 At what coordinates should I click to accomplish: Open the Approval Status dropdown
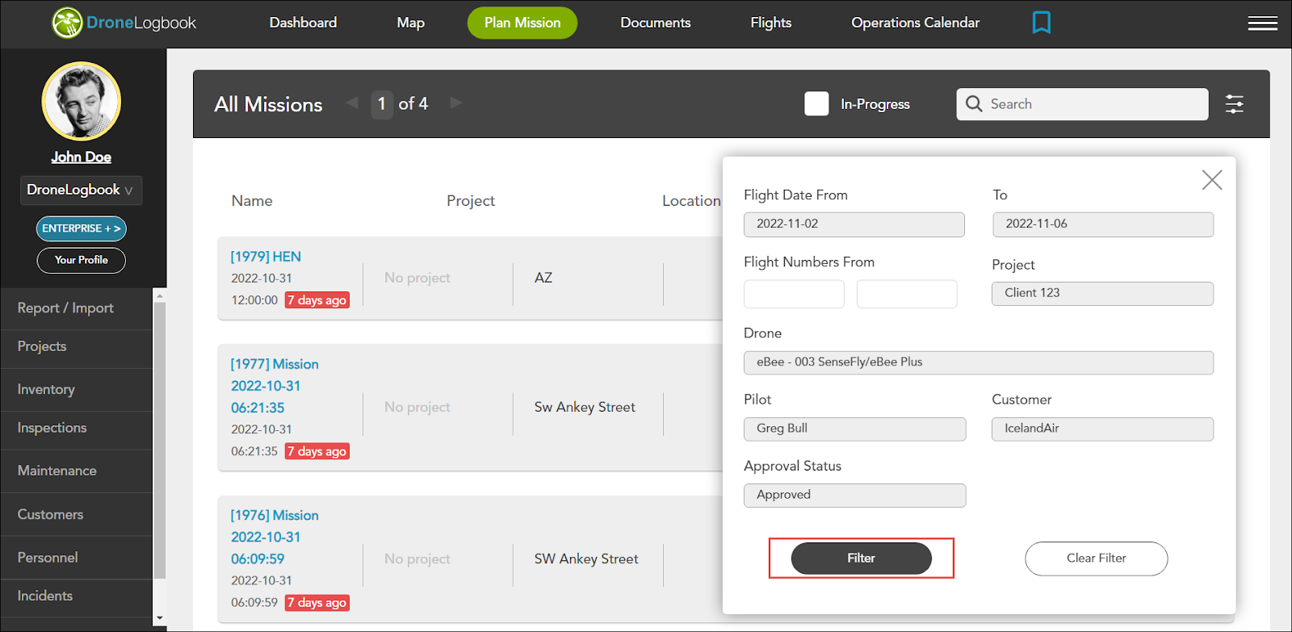(854, 495)
